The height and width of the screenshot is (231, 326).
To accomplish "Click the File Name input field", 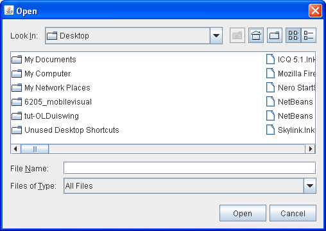I will [189, 168].
